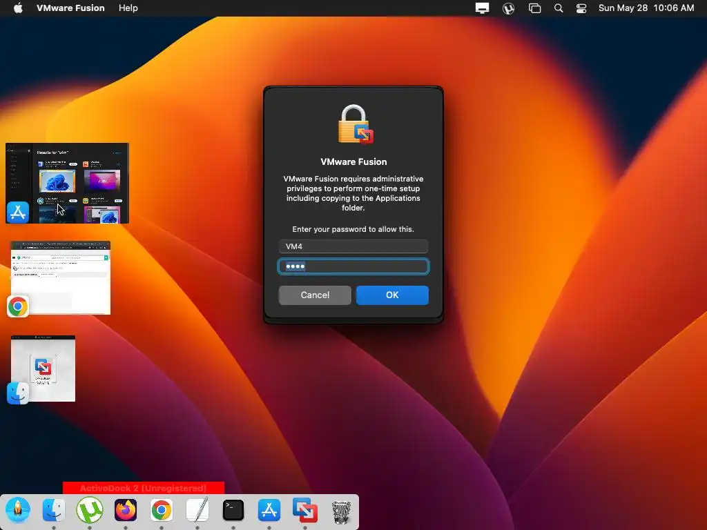Open the Stage Manager windows icon in menu bar

[x=535, y=8]
